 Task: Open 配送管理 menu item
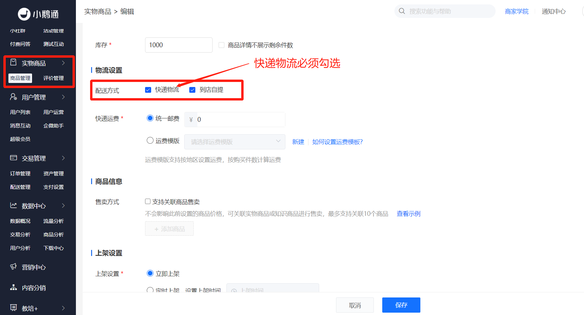[20, 187]
